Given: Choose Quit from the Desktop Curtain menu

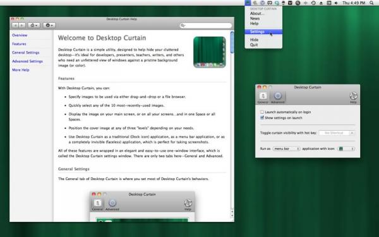Looking at the screenshot, I should click(x=263, y=45).
